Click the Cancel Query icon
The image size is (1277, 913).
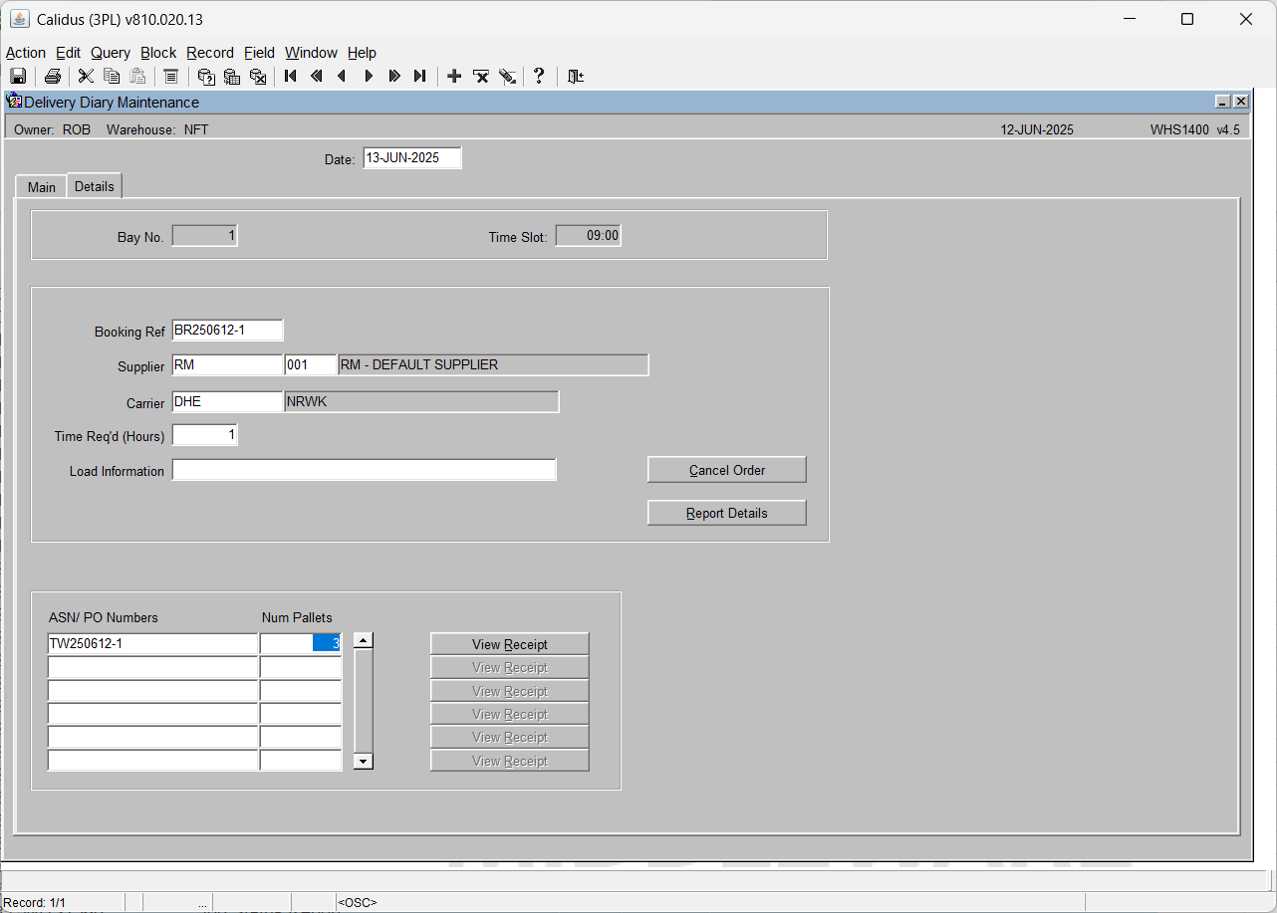click(x=258, y=77)
